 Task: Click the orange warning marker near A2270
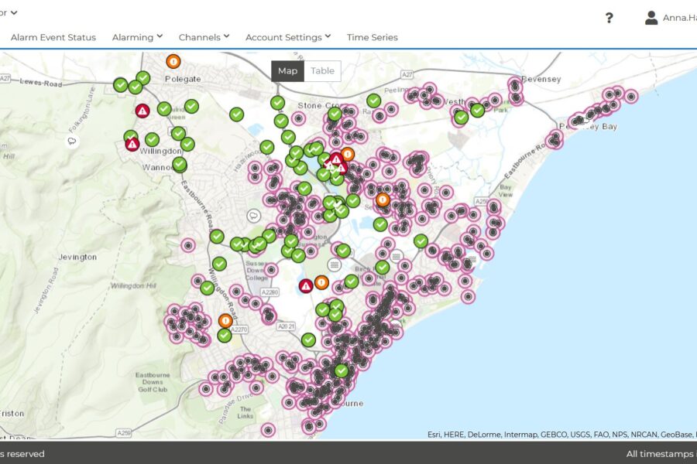tap(225, 320)
